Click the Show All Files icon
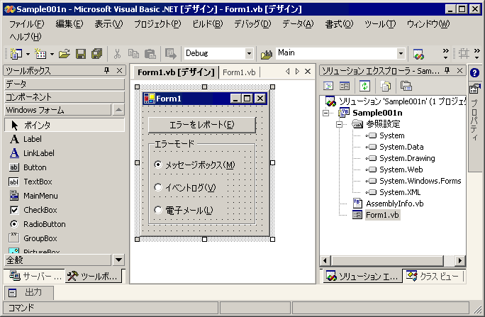 coord(386,86)
